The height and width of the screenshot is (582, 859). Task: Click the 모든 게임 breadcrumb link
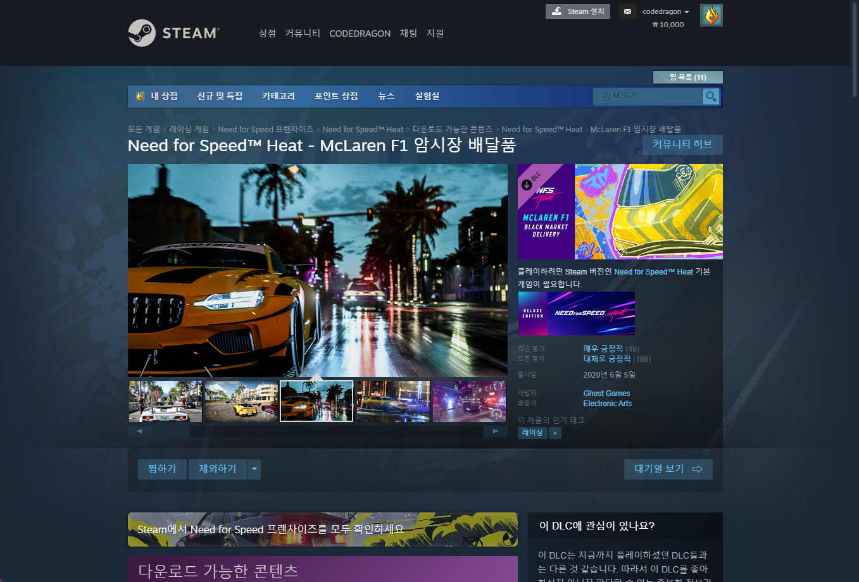(x=144, y=129)
